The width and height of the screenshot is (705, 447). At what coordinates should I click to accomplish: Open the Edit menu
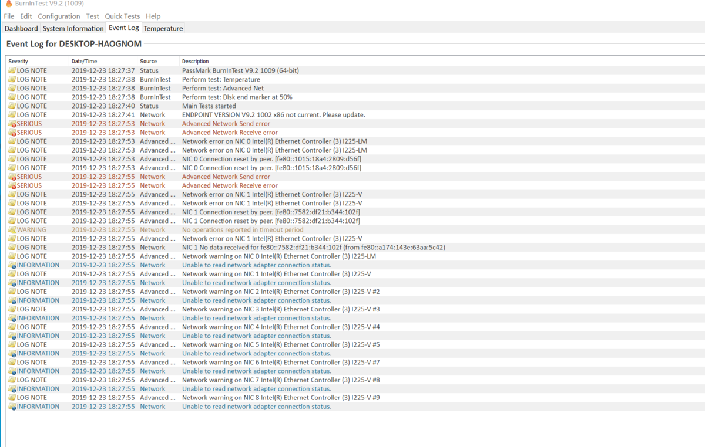coord(26,16)
